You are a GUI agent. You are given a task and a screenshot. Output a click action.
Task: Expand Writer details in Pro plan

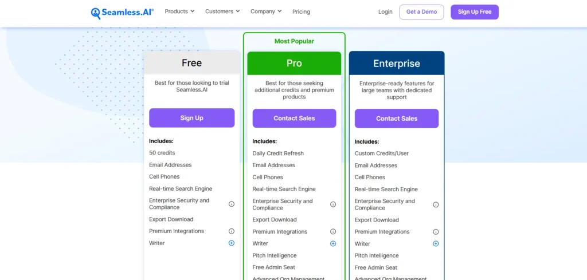tap(333, 244)
